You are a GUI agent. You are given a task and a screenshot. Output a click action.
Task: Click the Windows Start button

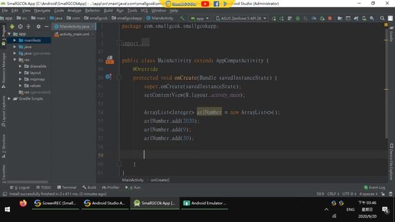coord(7,209)
